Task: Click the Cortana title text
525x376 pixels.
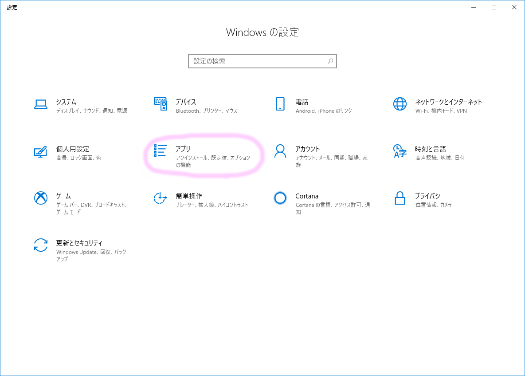Action: (x=307, y=196)
